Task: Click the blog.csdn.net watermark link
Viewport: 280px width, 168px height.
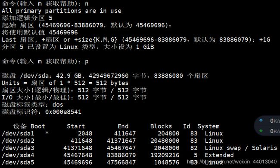Action: coord(232,162)
